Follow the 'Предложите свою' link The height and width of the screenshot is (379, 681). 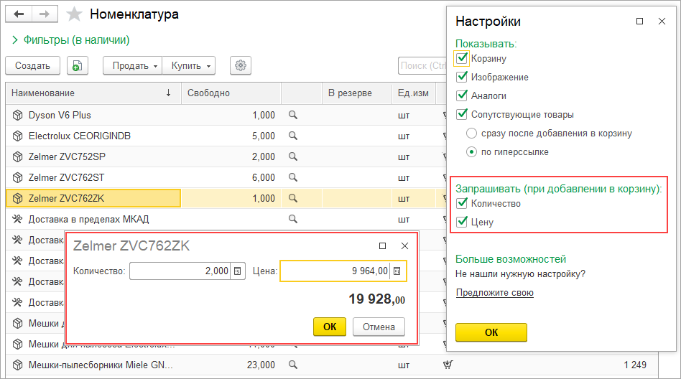click(494, 293)
